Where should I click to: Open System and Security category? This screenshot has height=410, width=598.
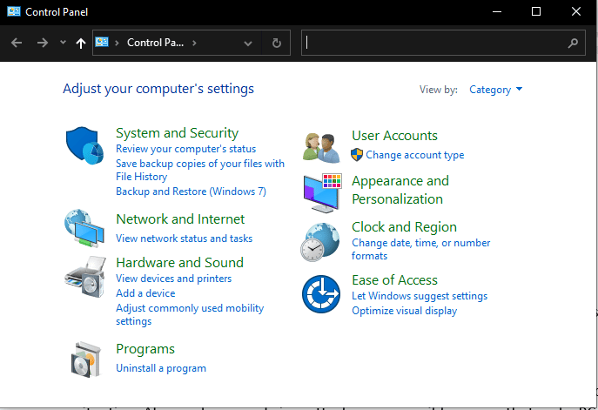(177, 132)
